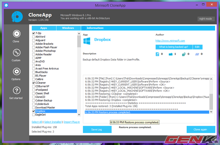Switch to the Windows tab

(68, 28)
